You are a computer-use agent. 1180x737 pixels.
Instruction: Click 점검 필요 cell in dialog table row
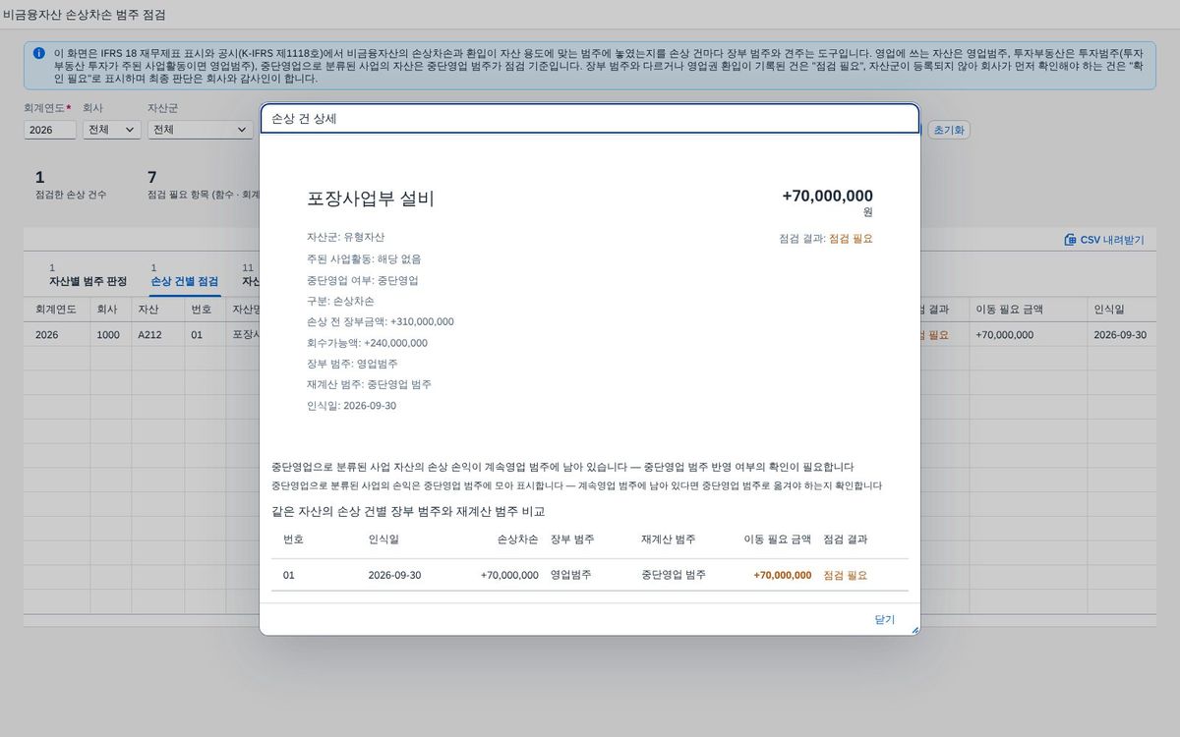tap(846, 575)
